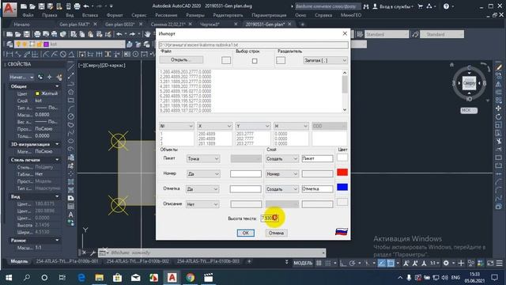Open the H column assignment dropdown
Viewport: 506px width, 285px height.
291,126
